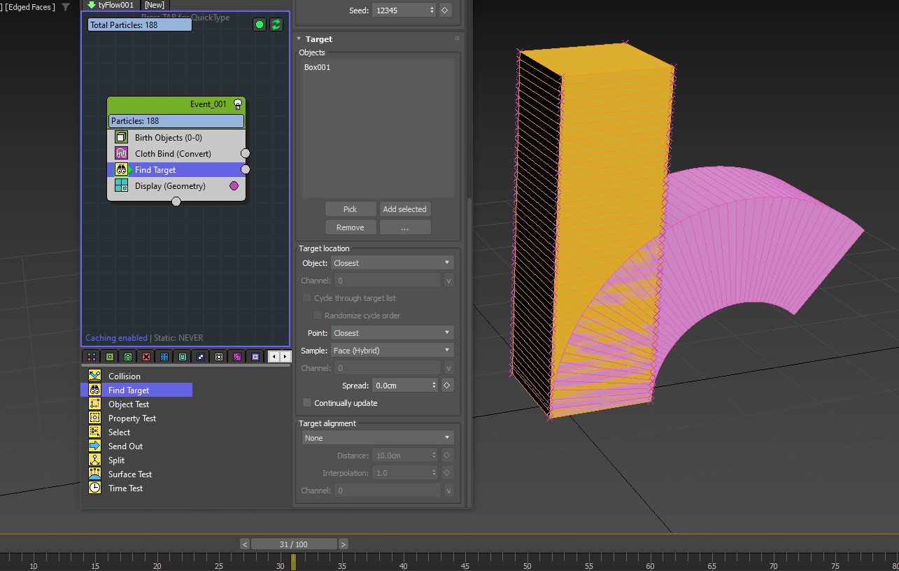Open the [New] flow tab
899x571 pixels.
coord(154,5)
